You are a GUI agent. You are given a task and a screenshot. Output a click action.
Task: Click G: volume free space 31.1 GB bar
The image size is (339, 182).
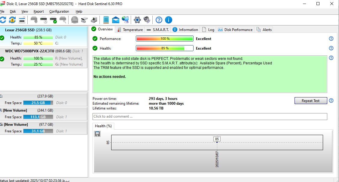click(38, 131)
